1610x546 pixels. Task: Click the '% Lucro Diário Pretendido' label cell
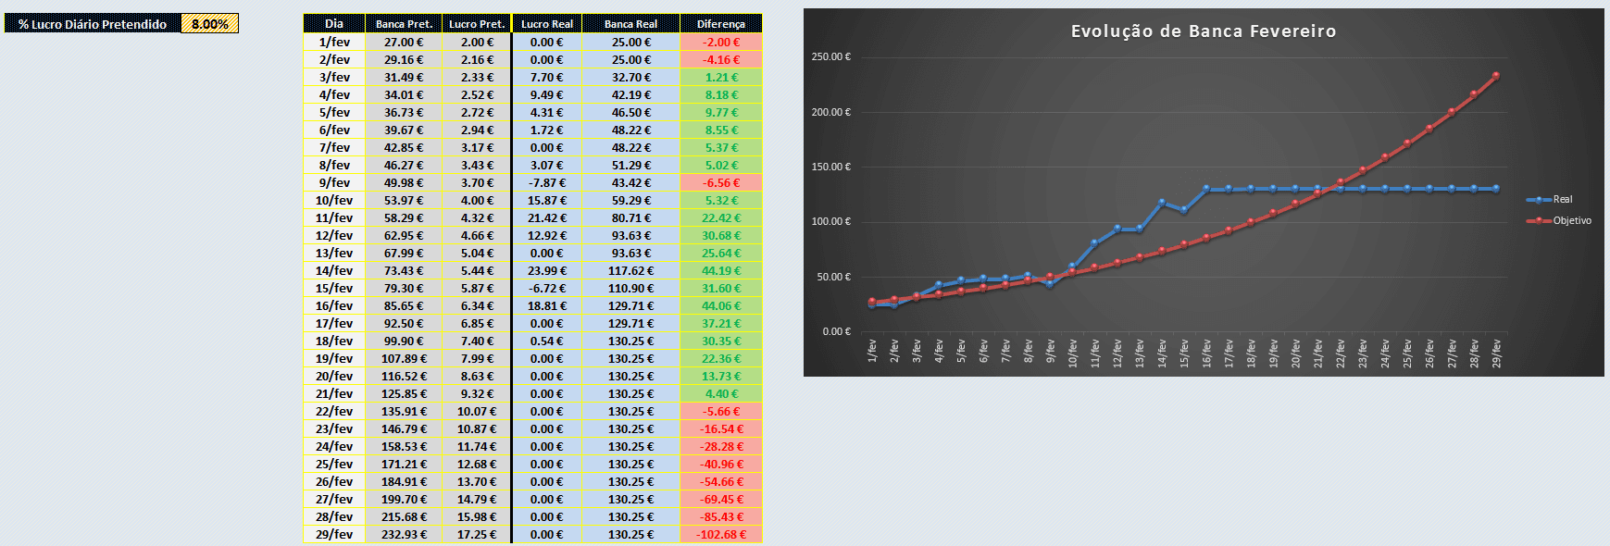coord(93,24)
